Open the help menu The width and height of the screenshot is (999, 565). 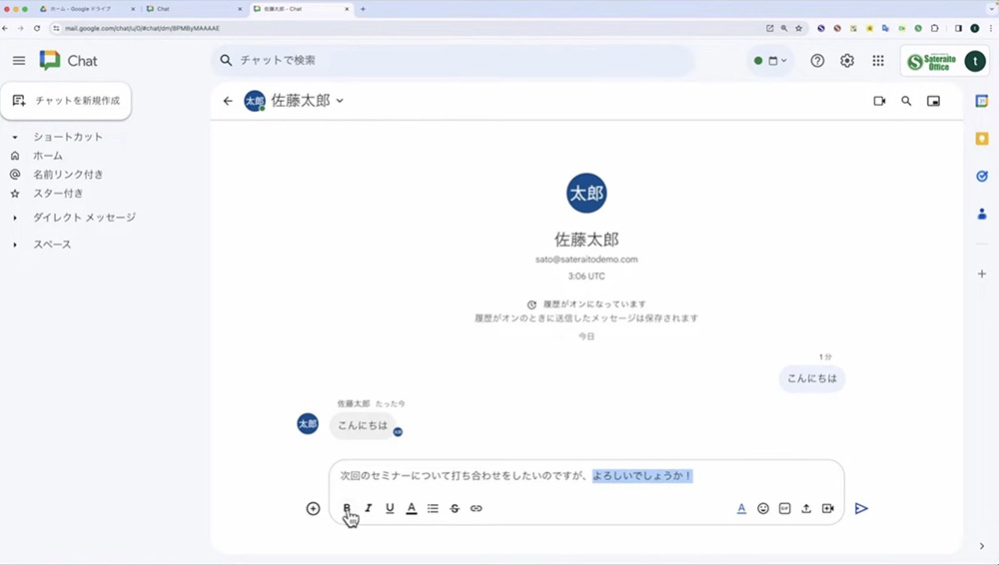tap(817, 61)
